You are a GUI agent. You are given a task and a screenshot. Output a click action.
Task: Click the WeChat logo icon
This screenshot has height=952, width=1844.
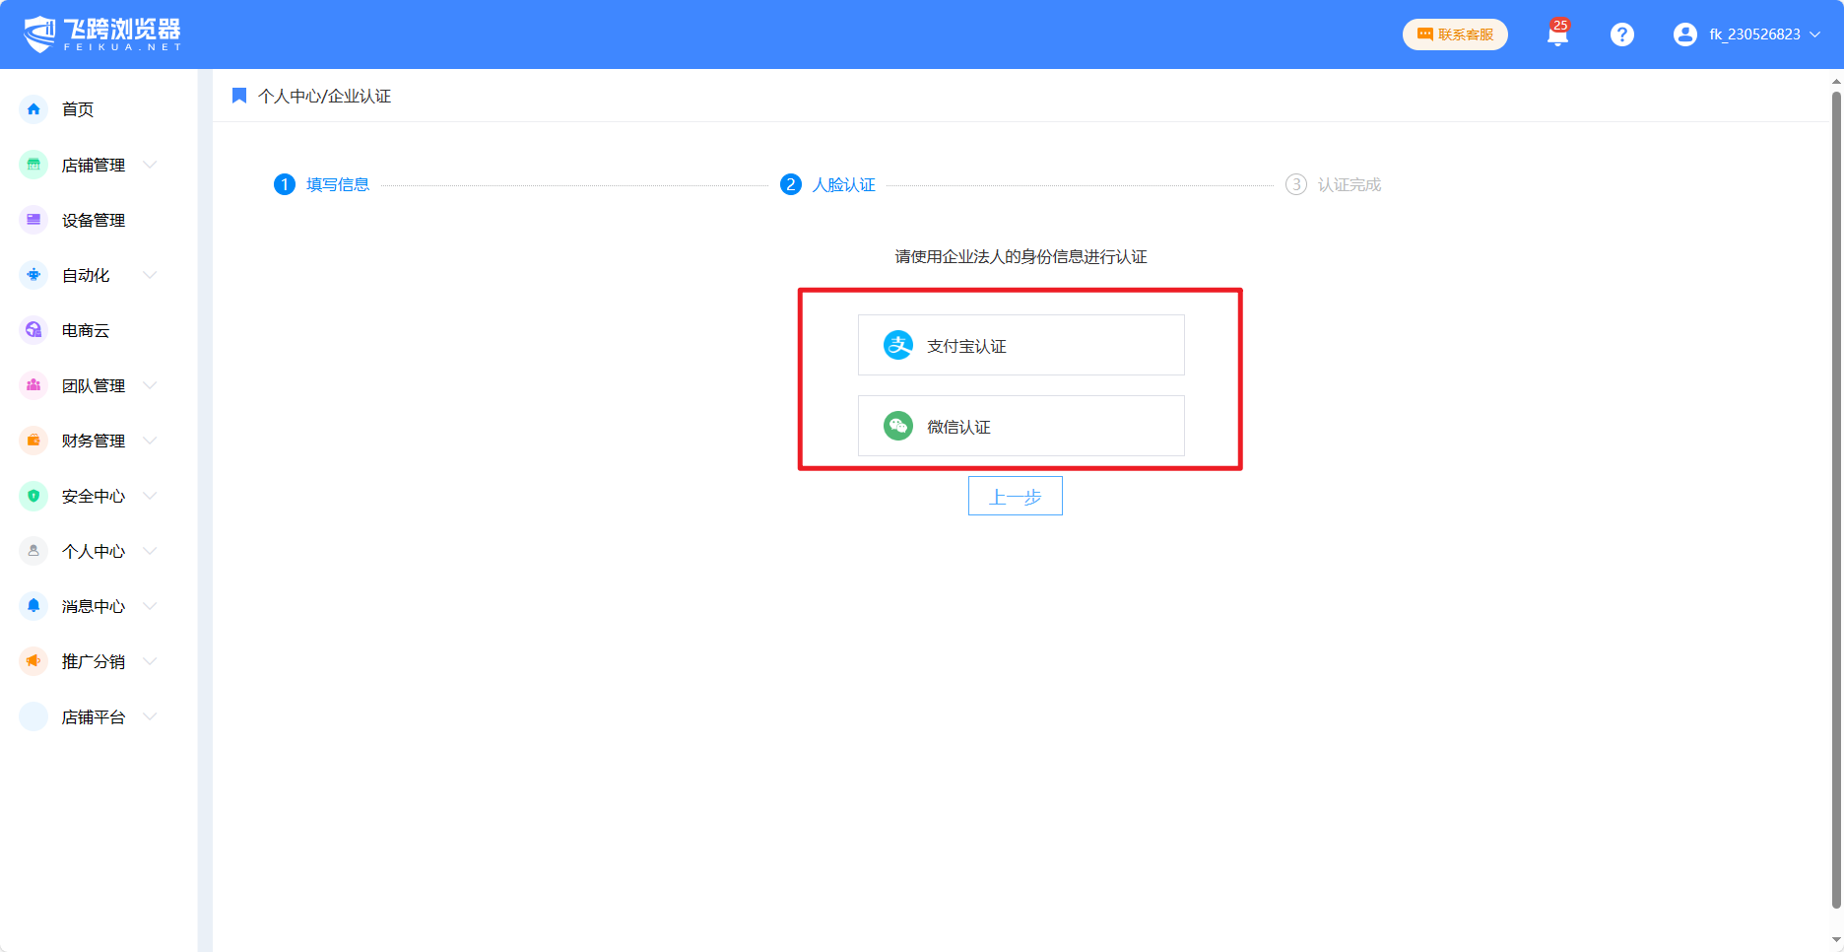click(897, 426)
